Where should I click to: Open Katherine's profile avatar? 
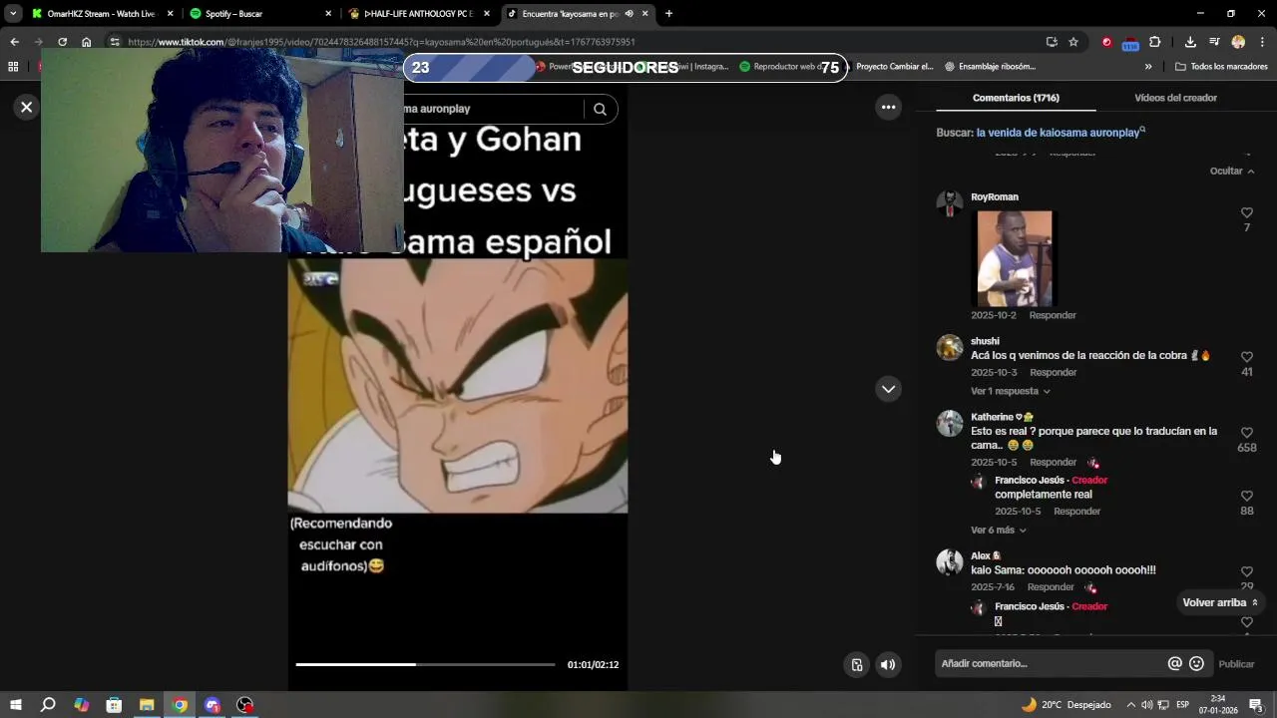(949, 423)
